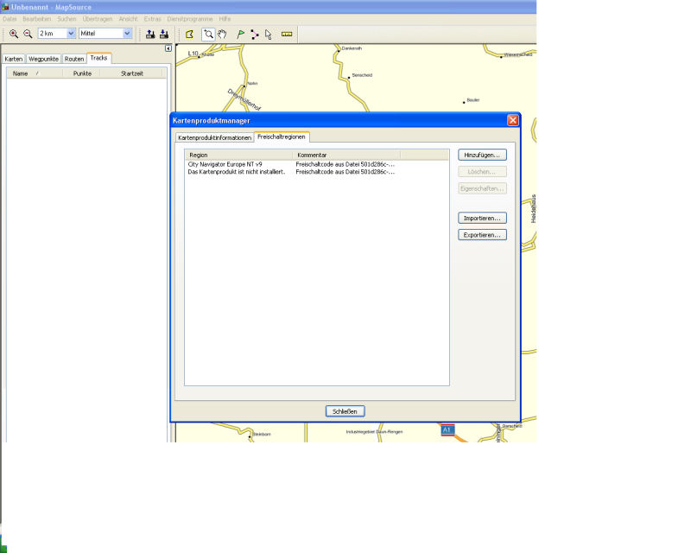This screenshot has width=691, height=553.
Task: Open the Datei menu
Action: (10, 19)
